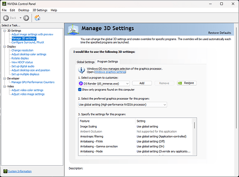This screenshot has width=239, height=177.
Task: Click the Manage 3D Settings header icon
Action: 73,29
